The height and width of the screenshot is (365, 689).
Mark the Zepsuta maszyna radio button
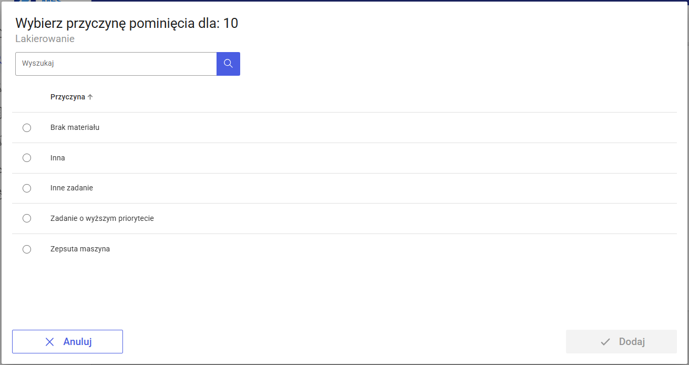coord(27,249)
